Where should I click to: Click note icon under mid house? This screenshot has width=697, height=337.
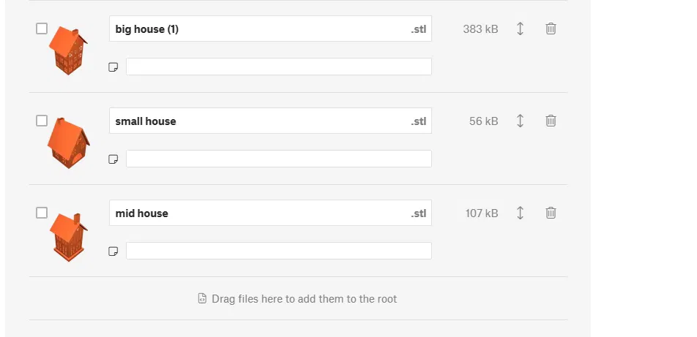pyautogui.click(x=113, y=251)
